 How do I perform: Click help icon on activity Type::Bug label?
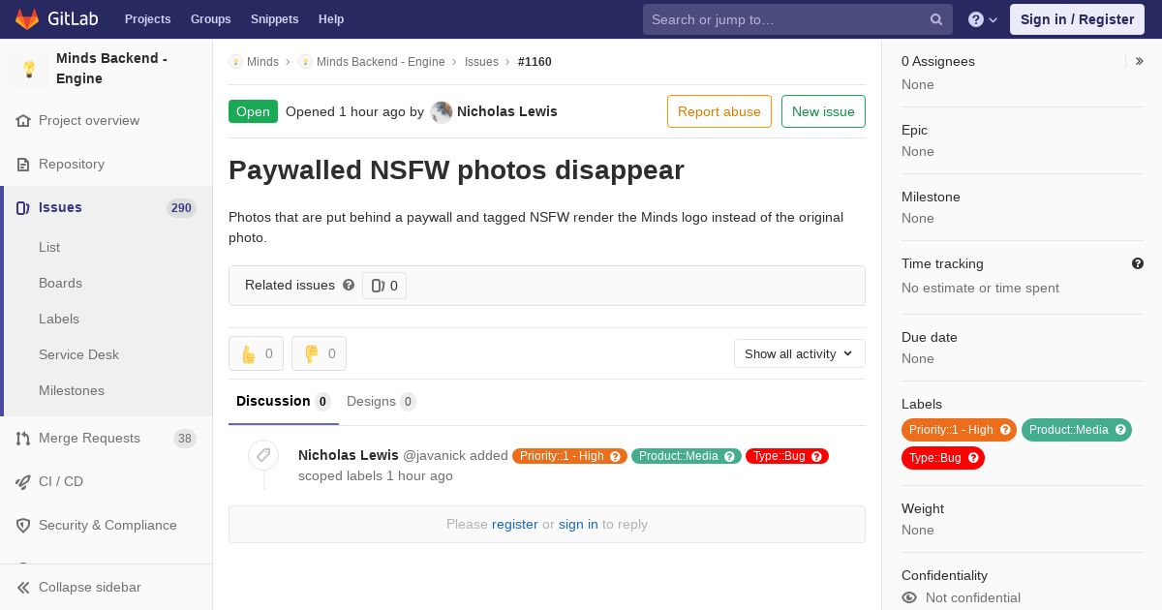(x=816, y=457)
